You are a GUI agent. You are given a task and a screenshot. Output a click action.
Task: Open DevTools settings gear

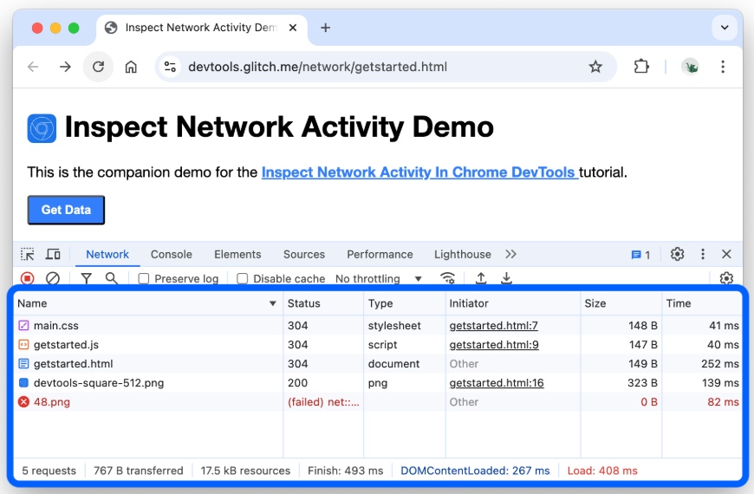(x=677, y=254)
